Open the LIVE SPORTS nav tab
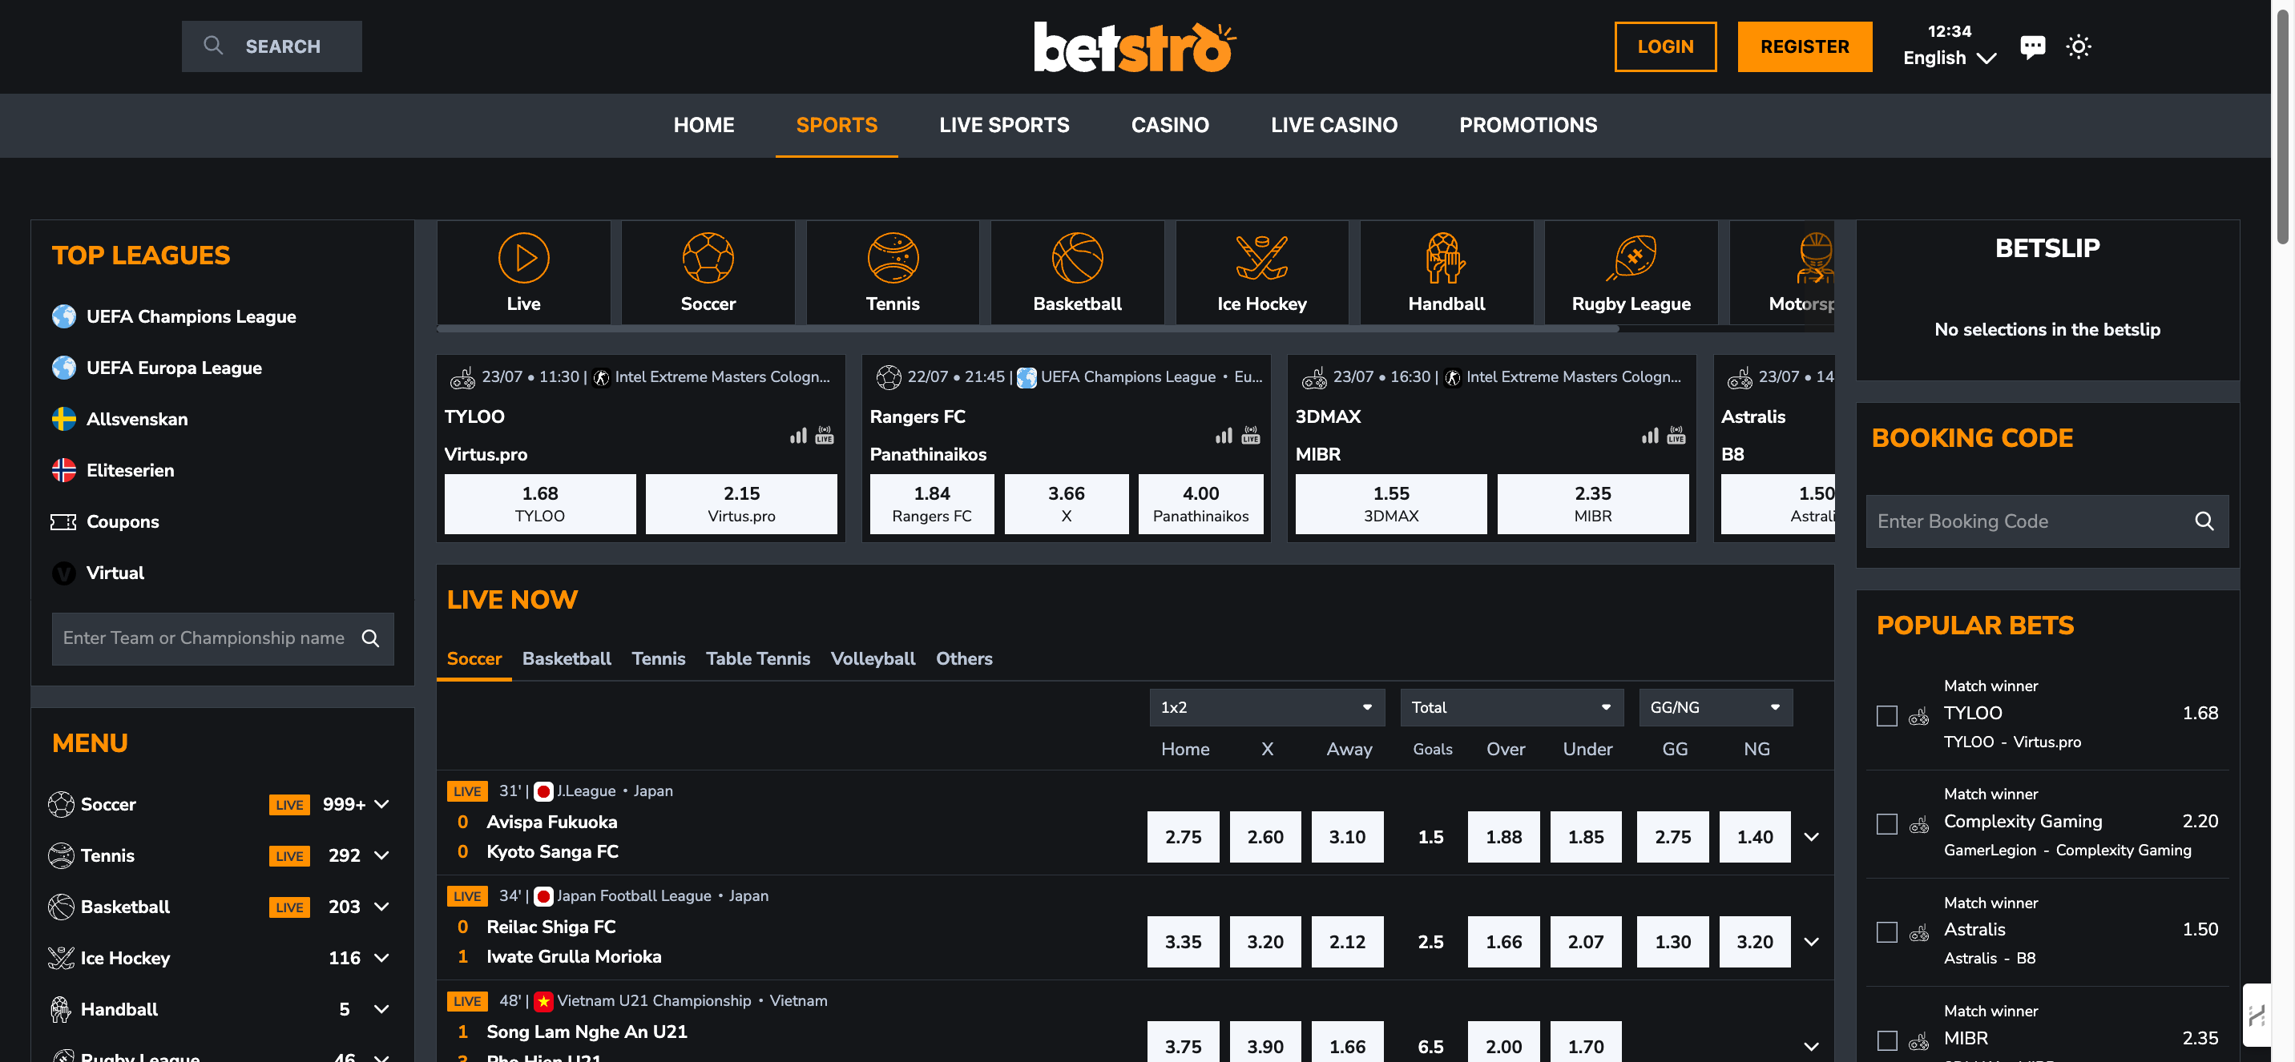The height and width of the screenshot is (1062, 2295). coord(1004,126)
